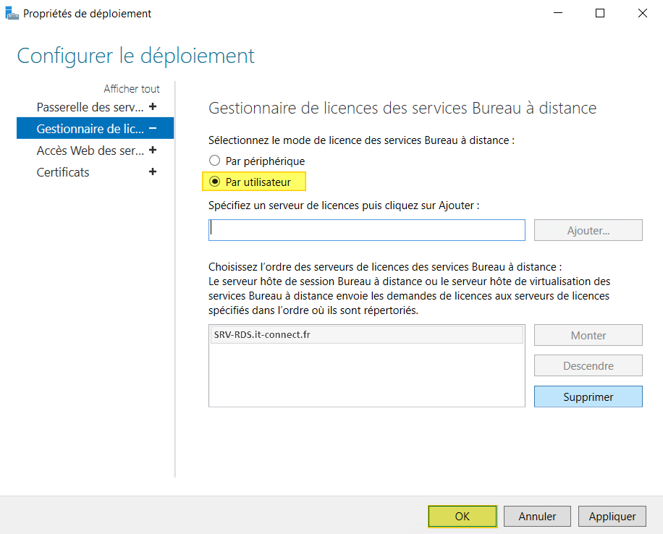Apply settings using the Appliquer button
This screenshot has width=663, height=534.
(612, 516)
